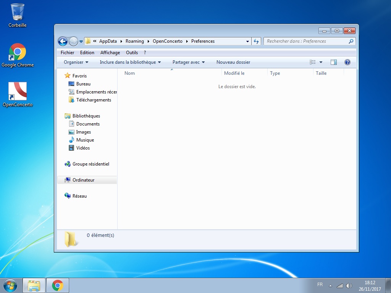The height and width of the screenshot is (293, 391).
Task: Toggle the preview pane
Action: [x=334, y=62]
